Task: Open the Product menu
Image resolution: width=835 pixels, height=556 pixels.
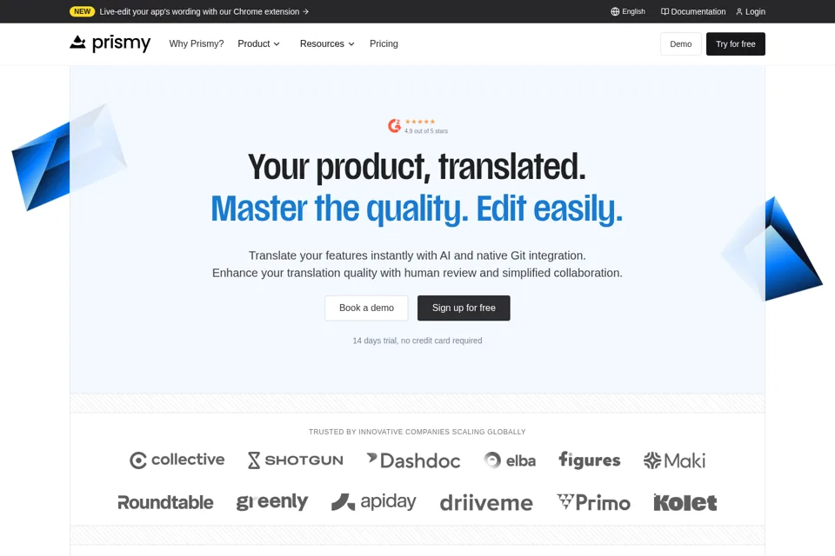Action: point(259,43)
